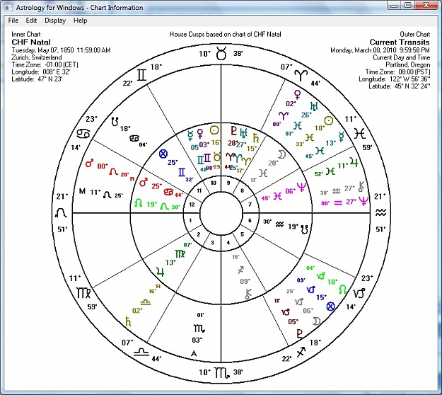Minimize the Astrology for Windows window

[395, 6]
